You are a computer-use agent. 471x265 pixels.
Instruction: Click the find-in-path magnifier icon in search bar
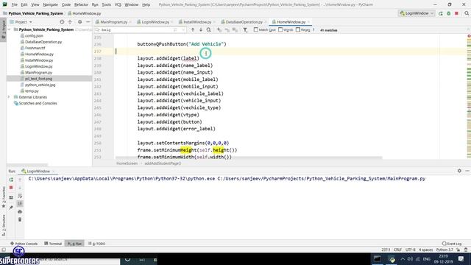tap(209, 30)
